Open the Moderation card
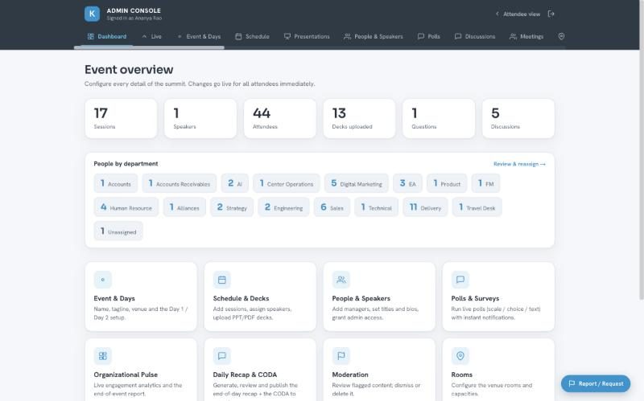Image resolution: width=644 pixels, height=401 pixels. point(379,370)
